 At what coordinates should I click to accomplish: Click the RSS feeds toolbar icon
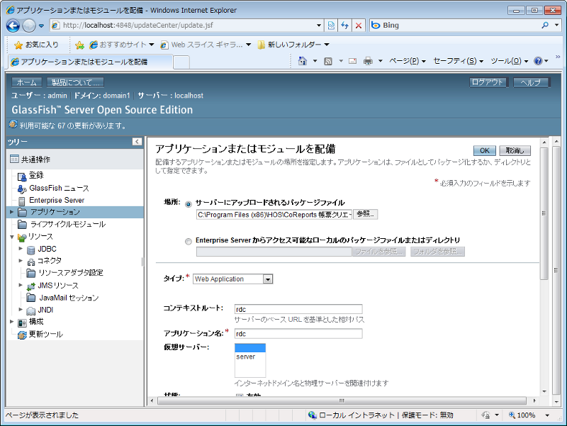tap(328, 61)
